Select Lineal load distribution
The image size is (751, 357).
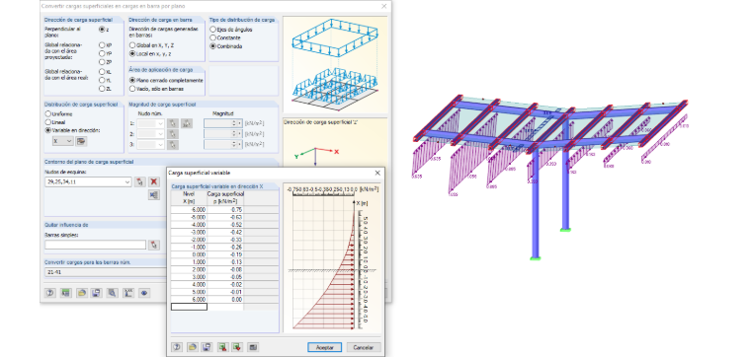point(47,122)
